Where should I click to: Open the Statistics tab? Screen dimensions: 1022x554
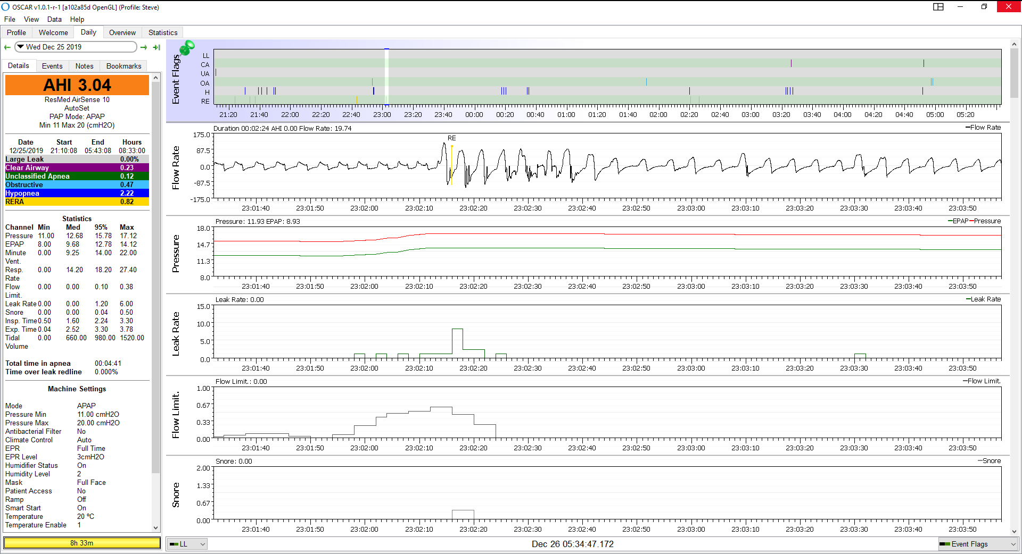click(x=163, y=32)
